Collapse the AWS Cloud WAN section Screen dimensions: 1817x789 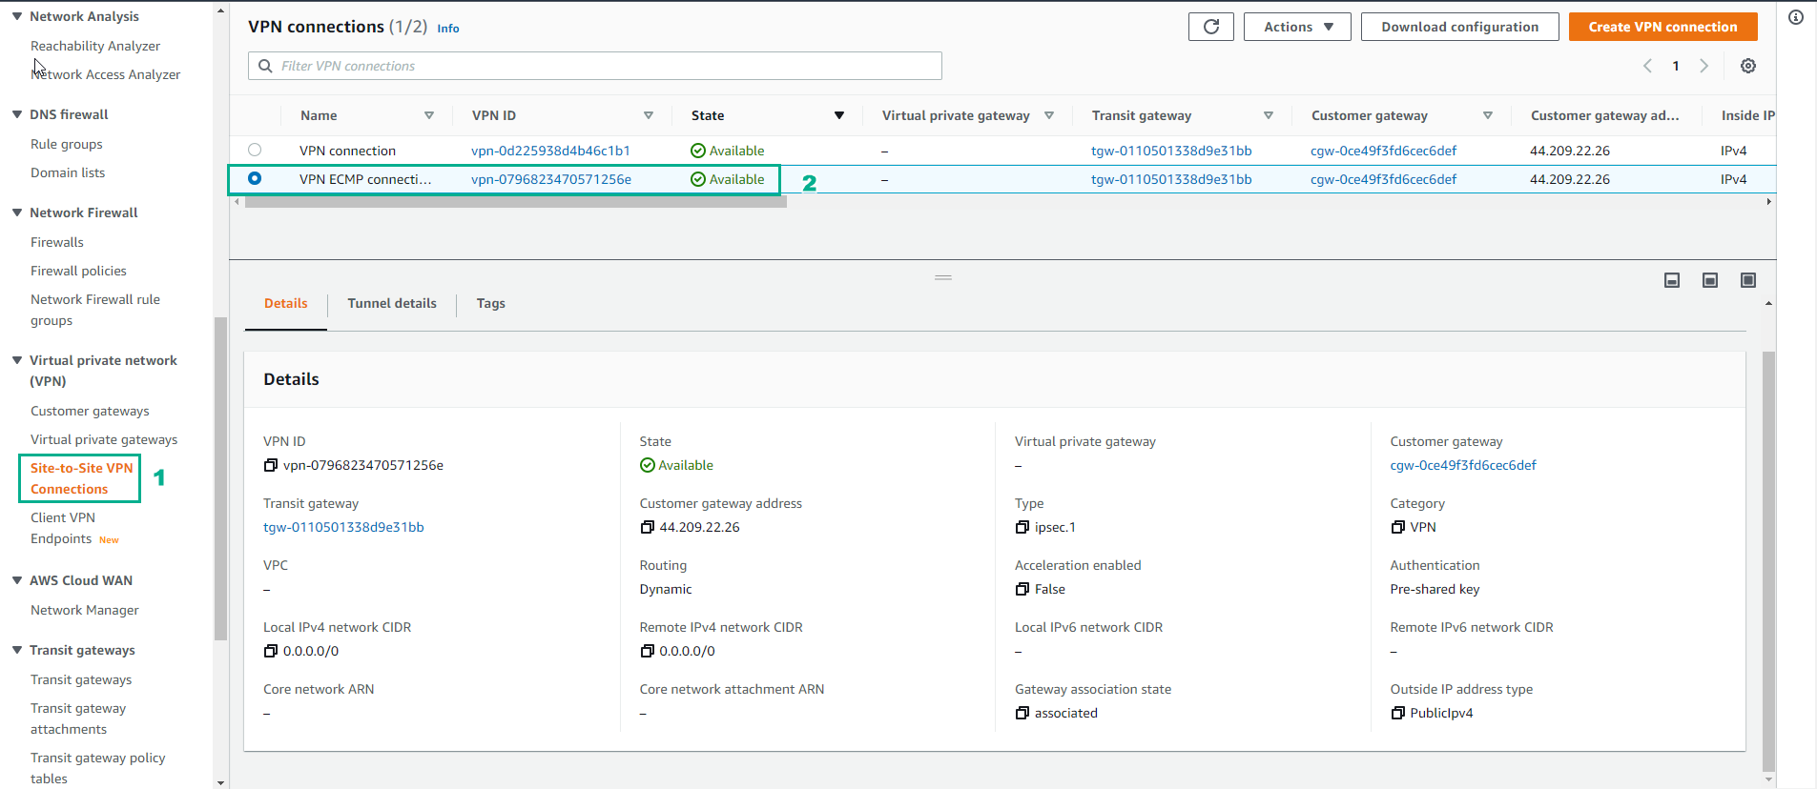(x=17, y=580)
